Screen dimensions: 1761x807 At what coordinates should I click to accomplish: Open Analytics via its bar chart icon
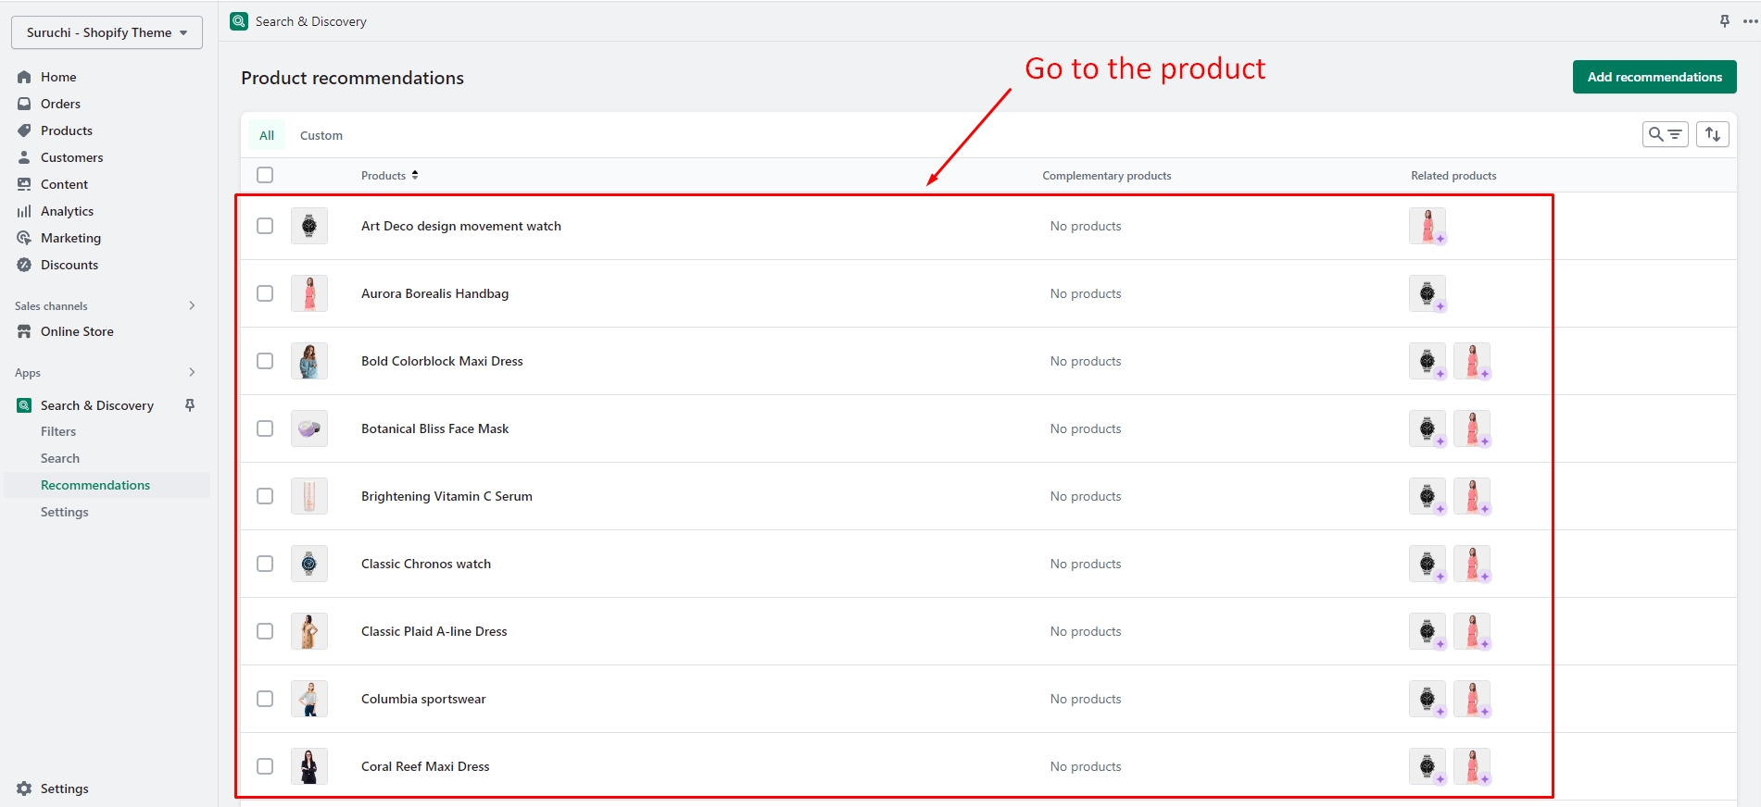[24, 211]
